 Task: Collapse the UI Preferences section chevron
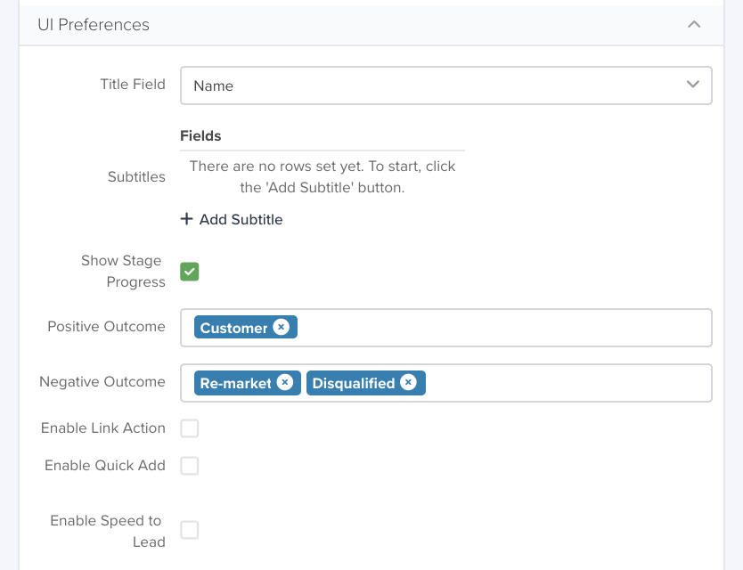694,24
